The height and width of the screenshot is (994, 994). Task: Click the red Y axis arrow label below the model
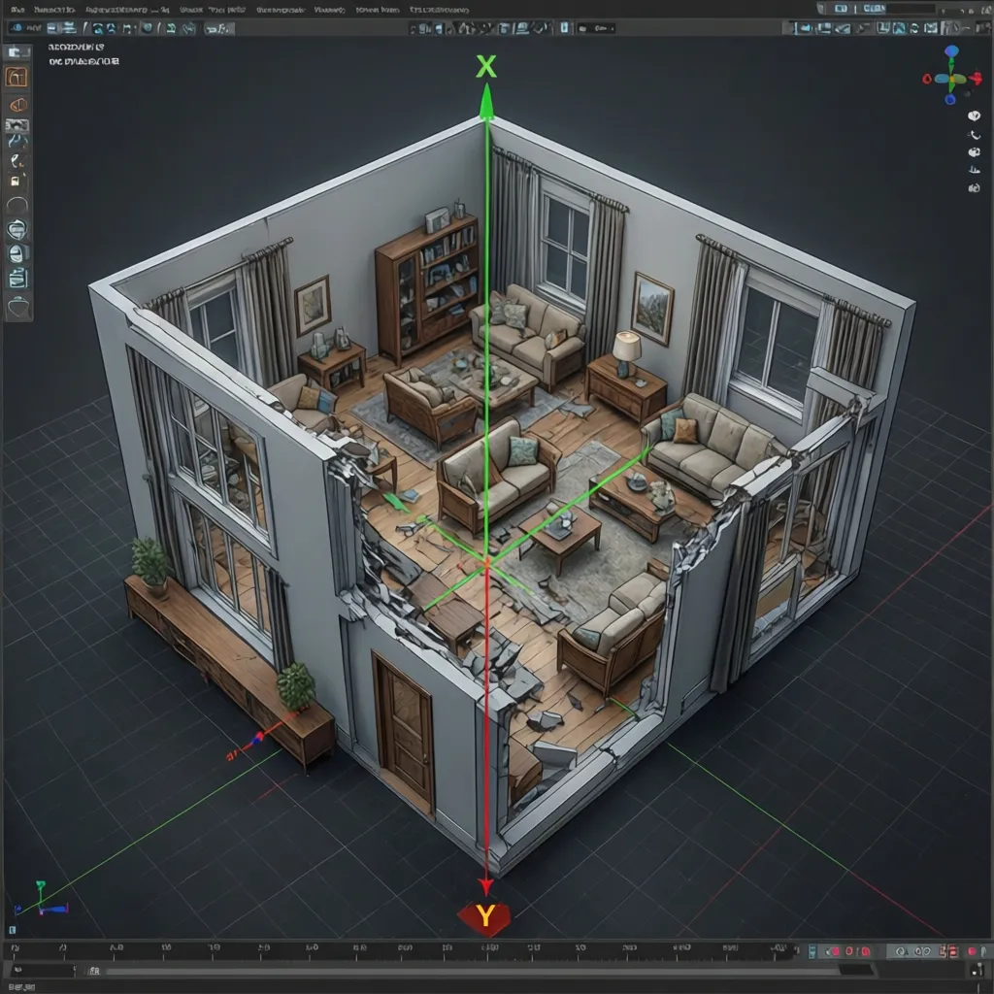(484, 913)
